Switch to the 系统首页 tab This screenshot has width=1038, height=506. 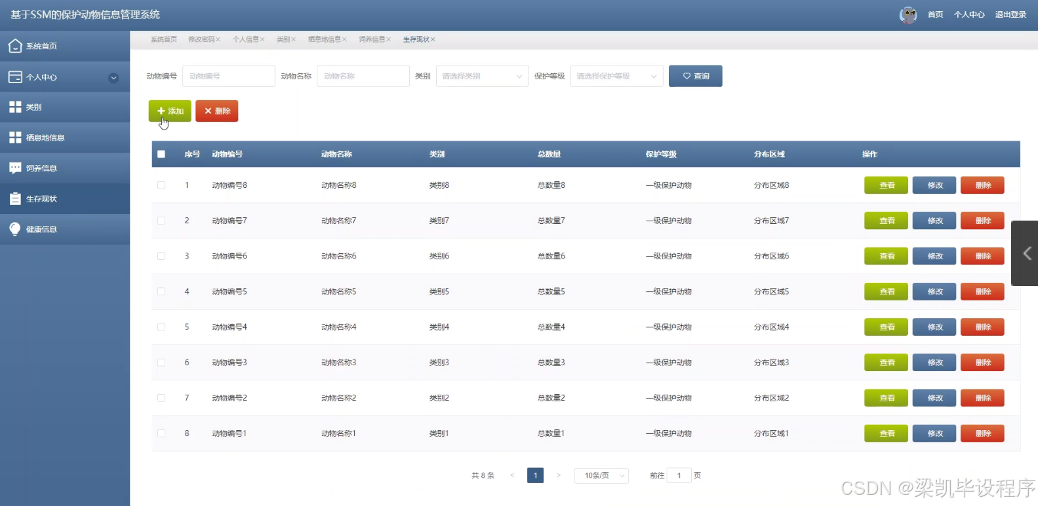[164, 39]
